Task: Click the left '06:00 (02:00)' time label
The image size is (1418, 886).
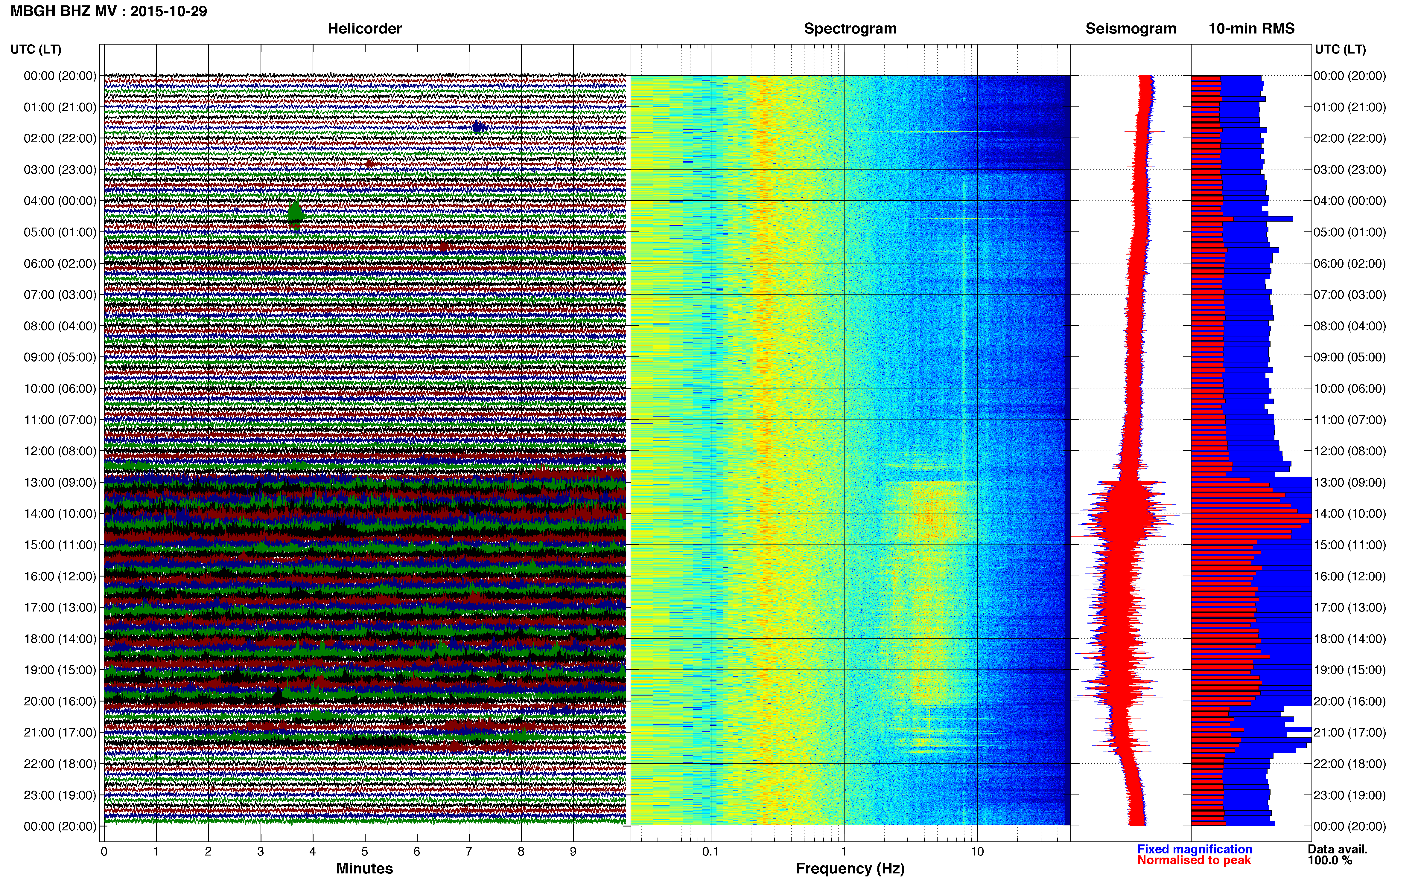Action: (60, 264)
